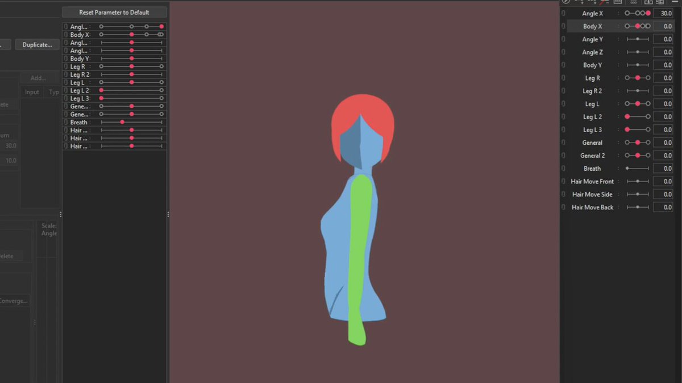Toggle the lock icon beside Leg R
The height and width of the screenshot is (383, 682).
pos(563,78)
